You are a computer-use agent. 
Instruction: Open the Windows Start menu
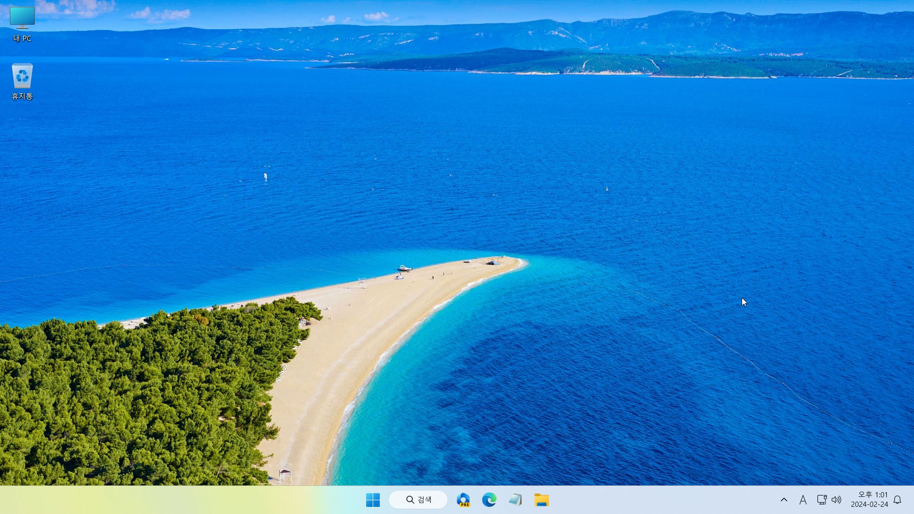tap(373, 500)
